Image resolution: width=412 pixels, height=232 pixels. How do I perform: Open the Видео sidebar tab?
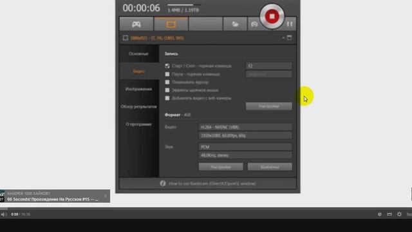[139, 72]
